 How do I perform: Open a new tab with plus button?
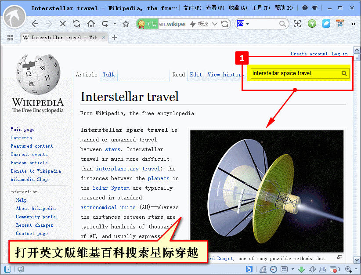115,37
